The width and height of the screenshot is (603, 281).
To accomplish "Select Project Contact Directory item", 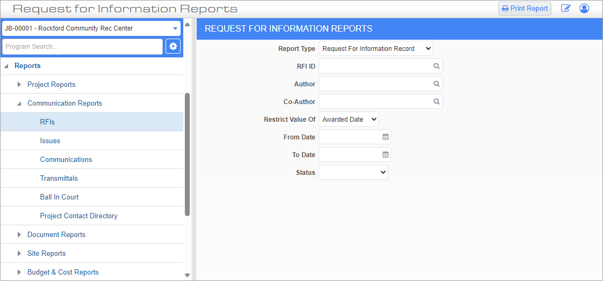I will pyautogui.click(x=91, y=216).
